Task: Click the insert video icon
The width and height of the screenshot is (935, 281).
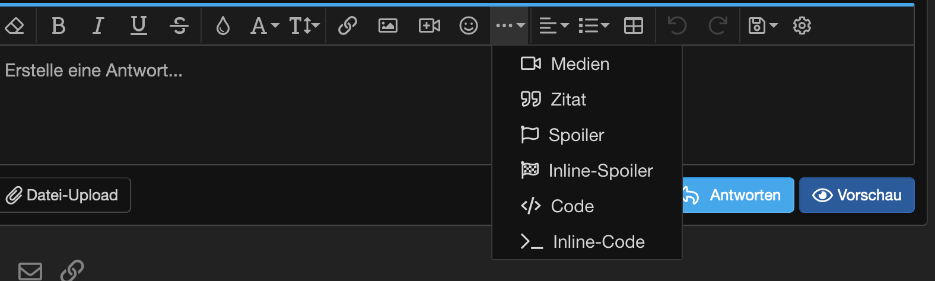Action: [x=429, y=25]
